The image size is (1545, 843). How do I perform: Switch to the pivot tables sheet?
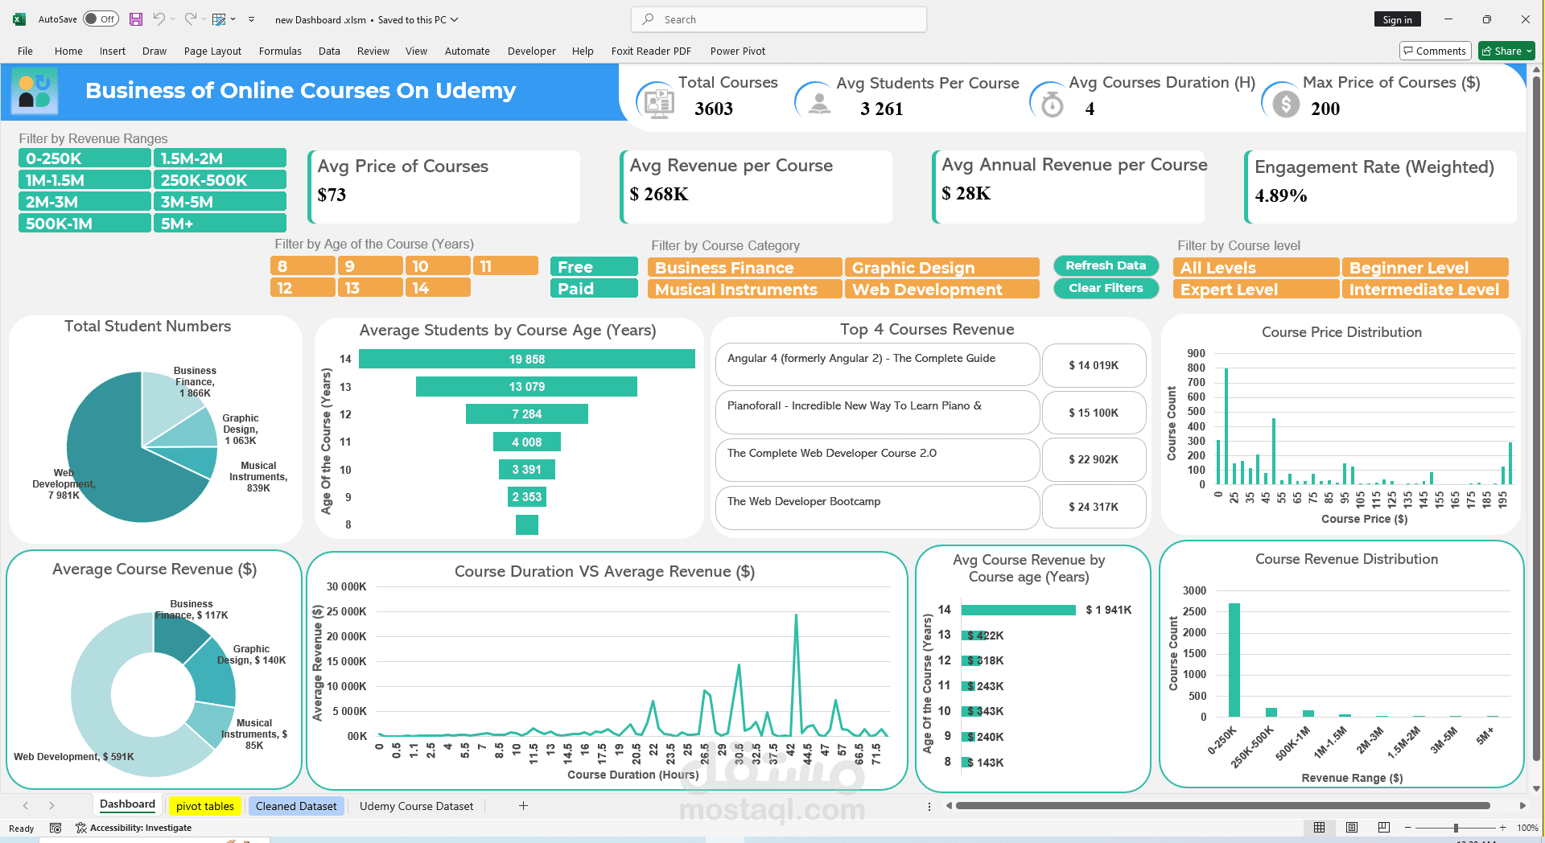(205, 806)
